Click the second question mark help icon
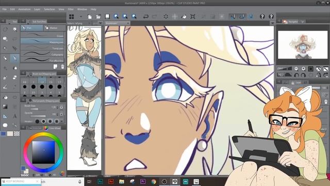This screenshot has height=186, width=330. coord(271,17)
